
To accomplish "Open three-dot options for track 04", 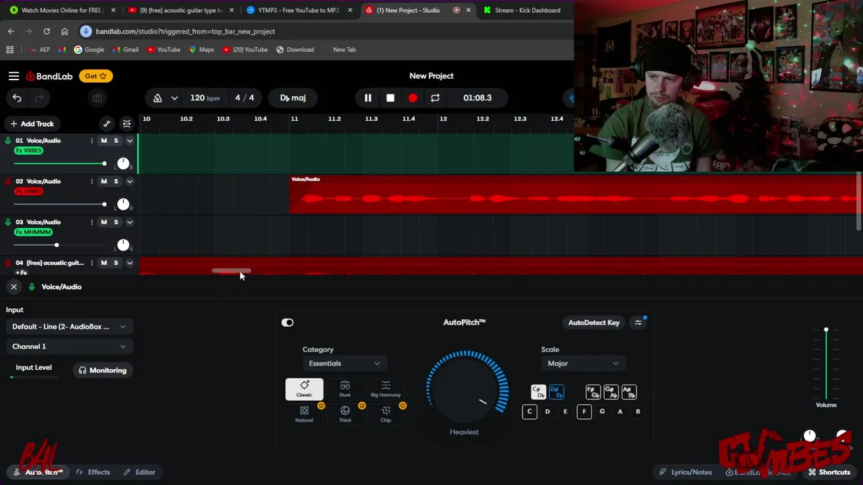I will tap(92, 263).
